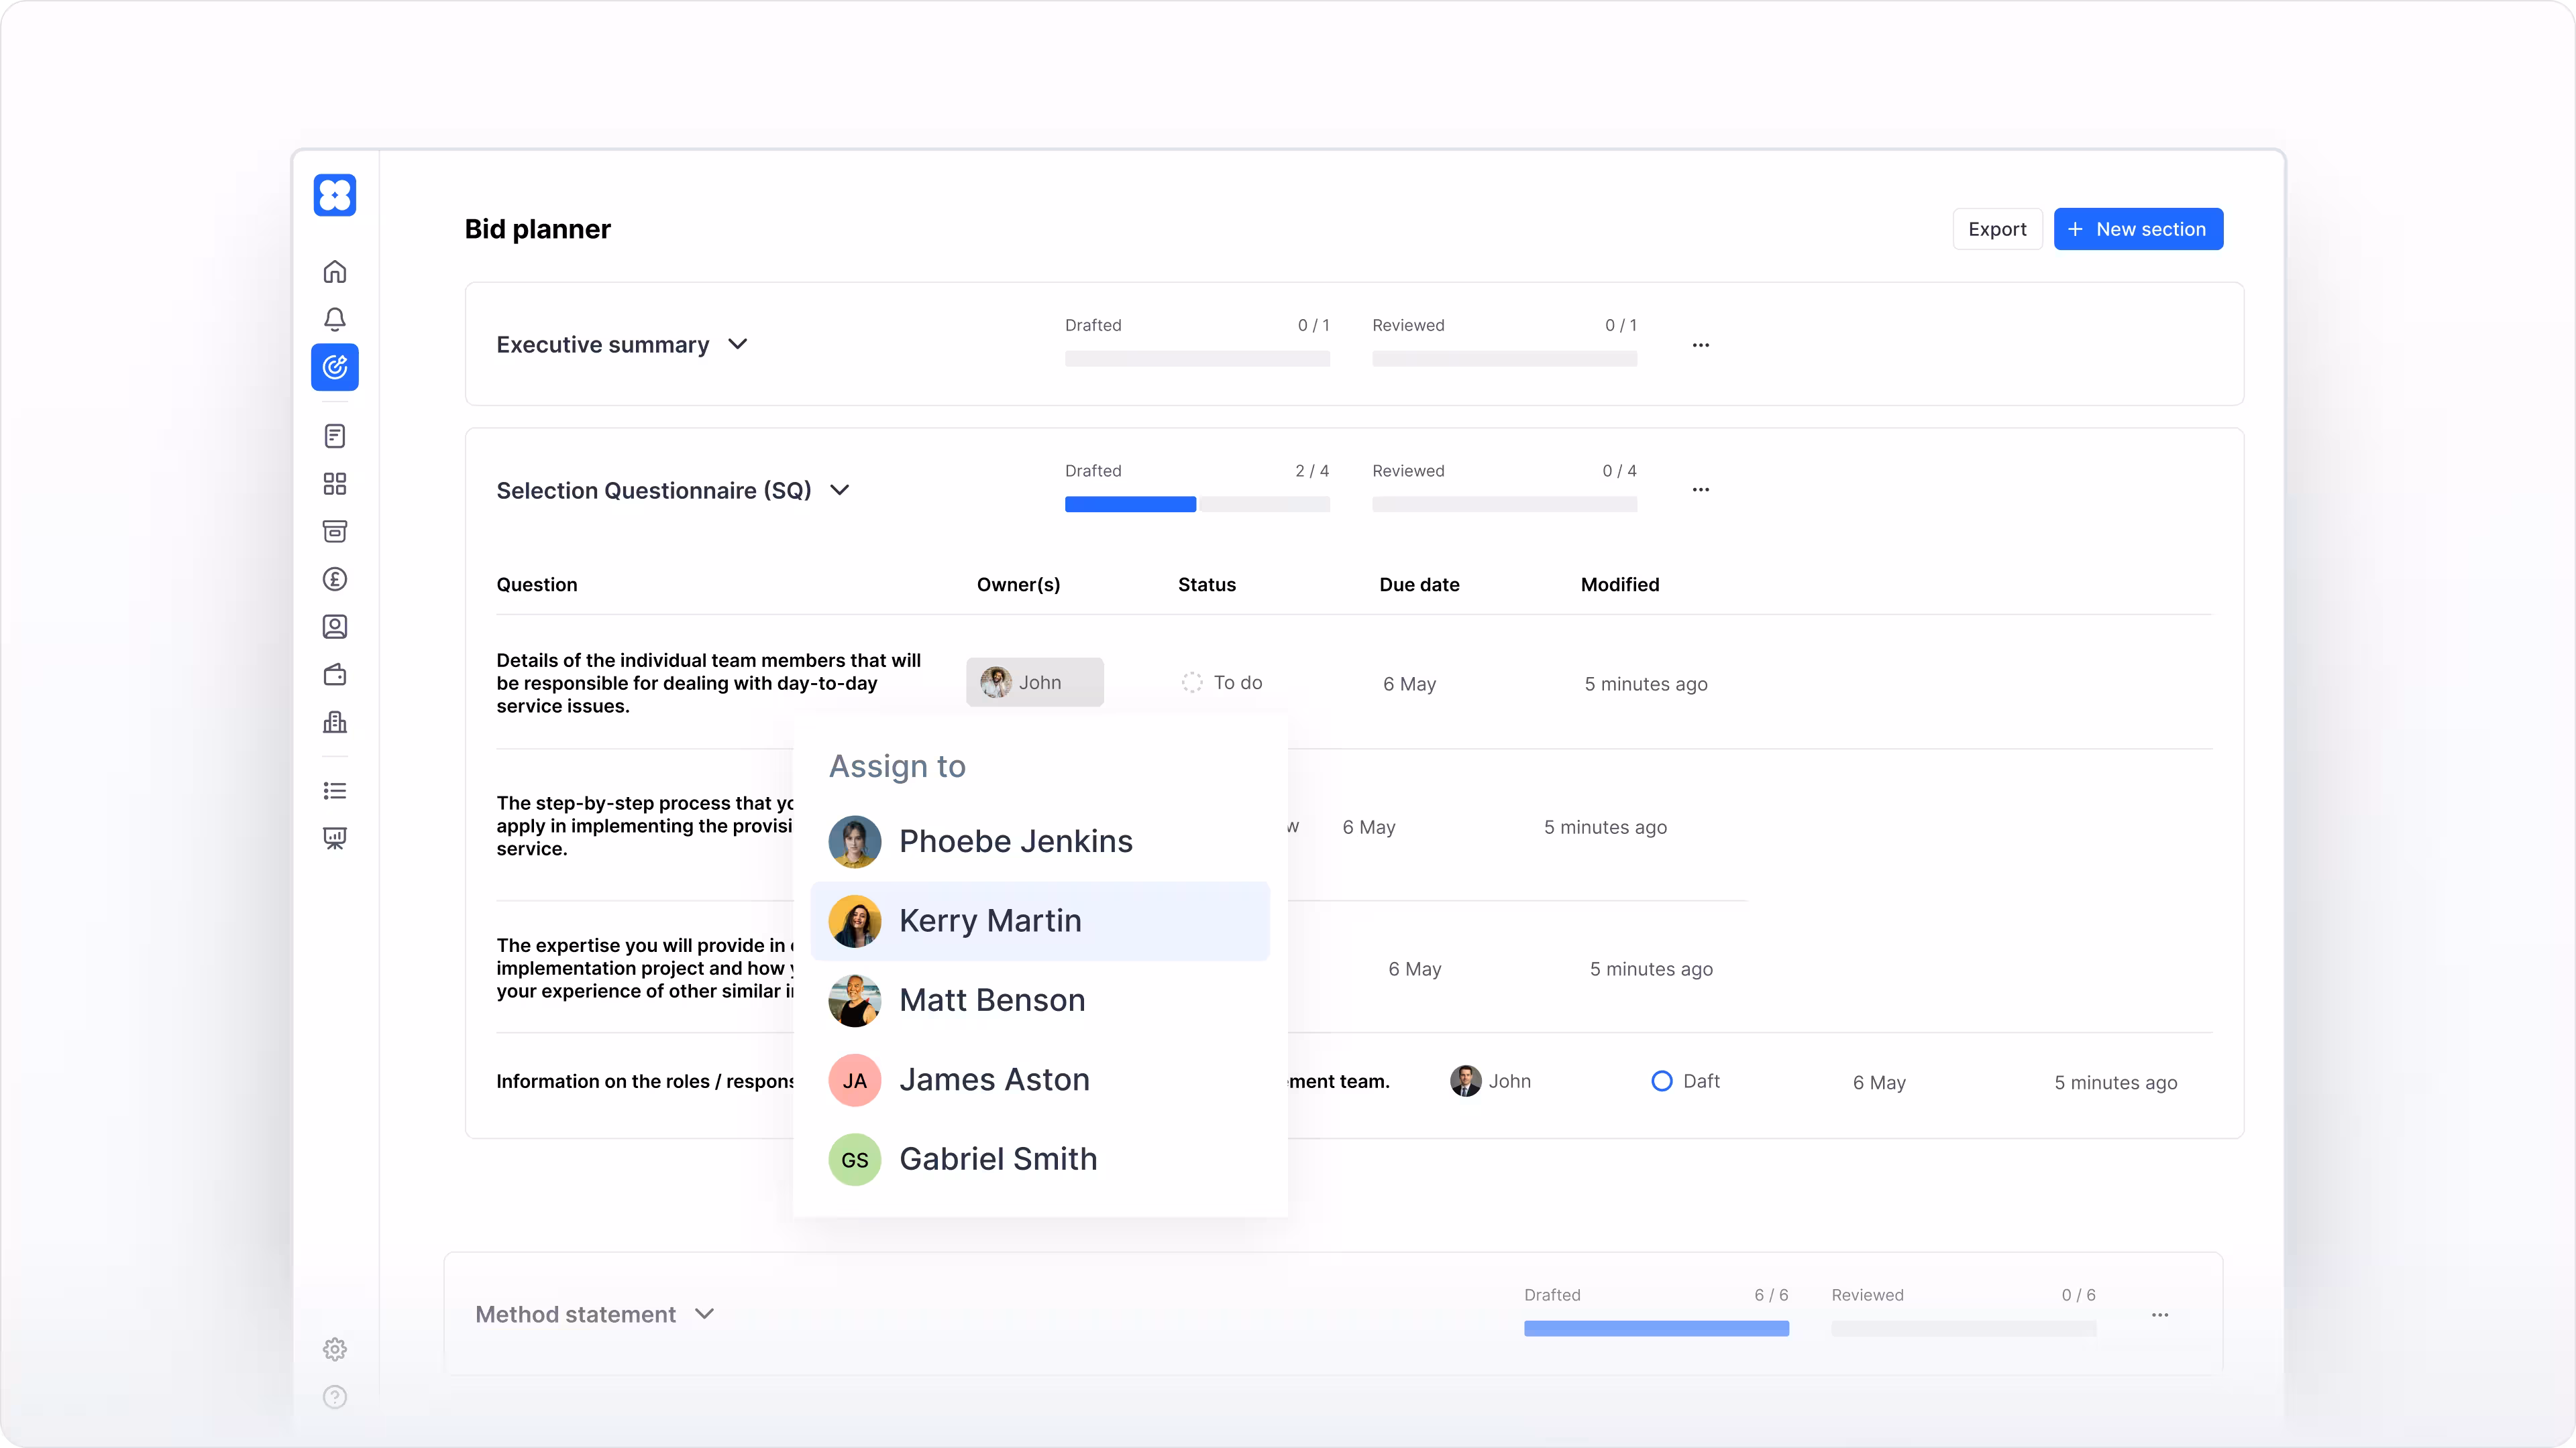Click the SQ Drafted progress bar
This screenshot has height=1448, width=2576.
point(1197,505)
